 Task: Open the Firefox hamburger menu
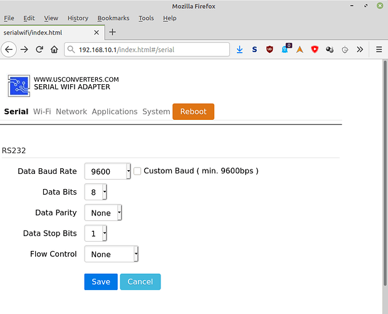tap(379, 50)
